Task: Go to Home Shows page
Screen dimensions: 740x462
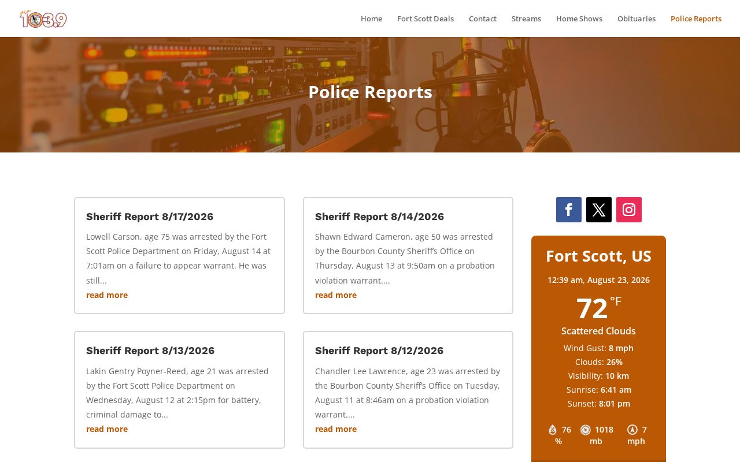Action: pos(579,18)
